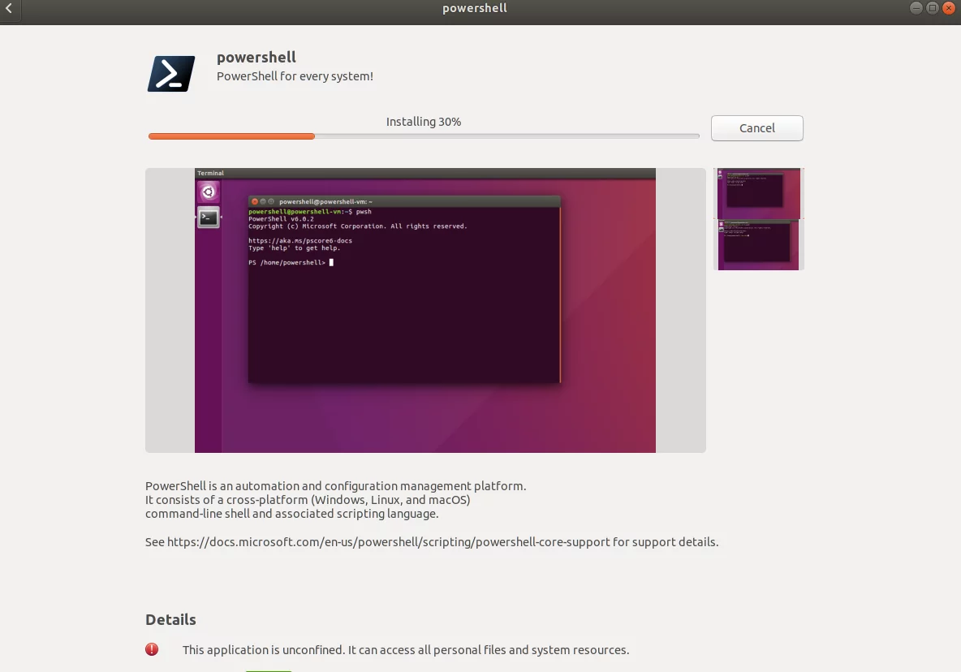The height and width of the screenshot is (672, 961).
Task: Select the second small screenshot thumbnail
Action: (759, 245)
